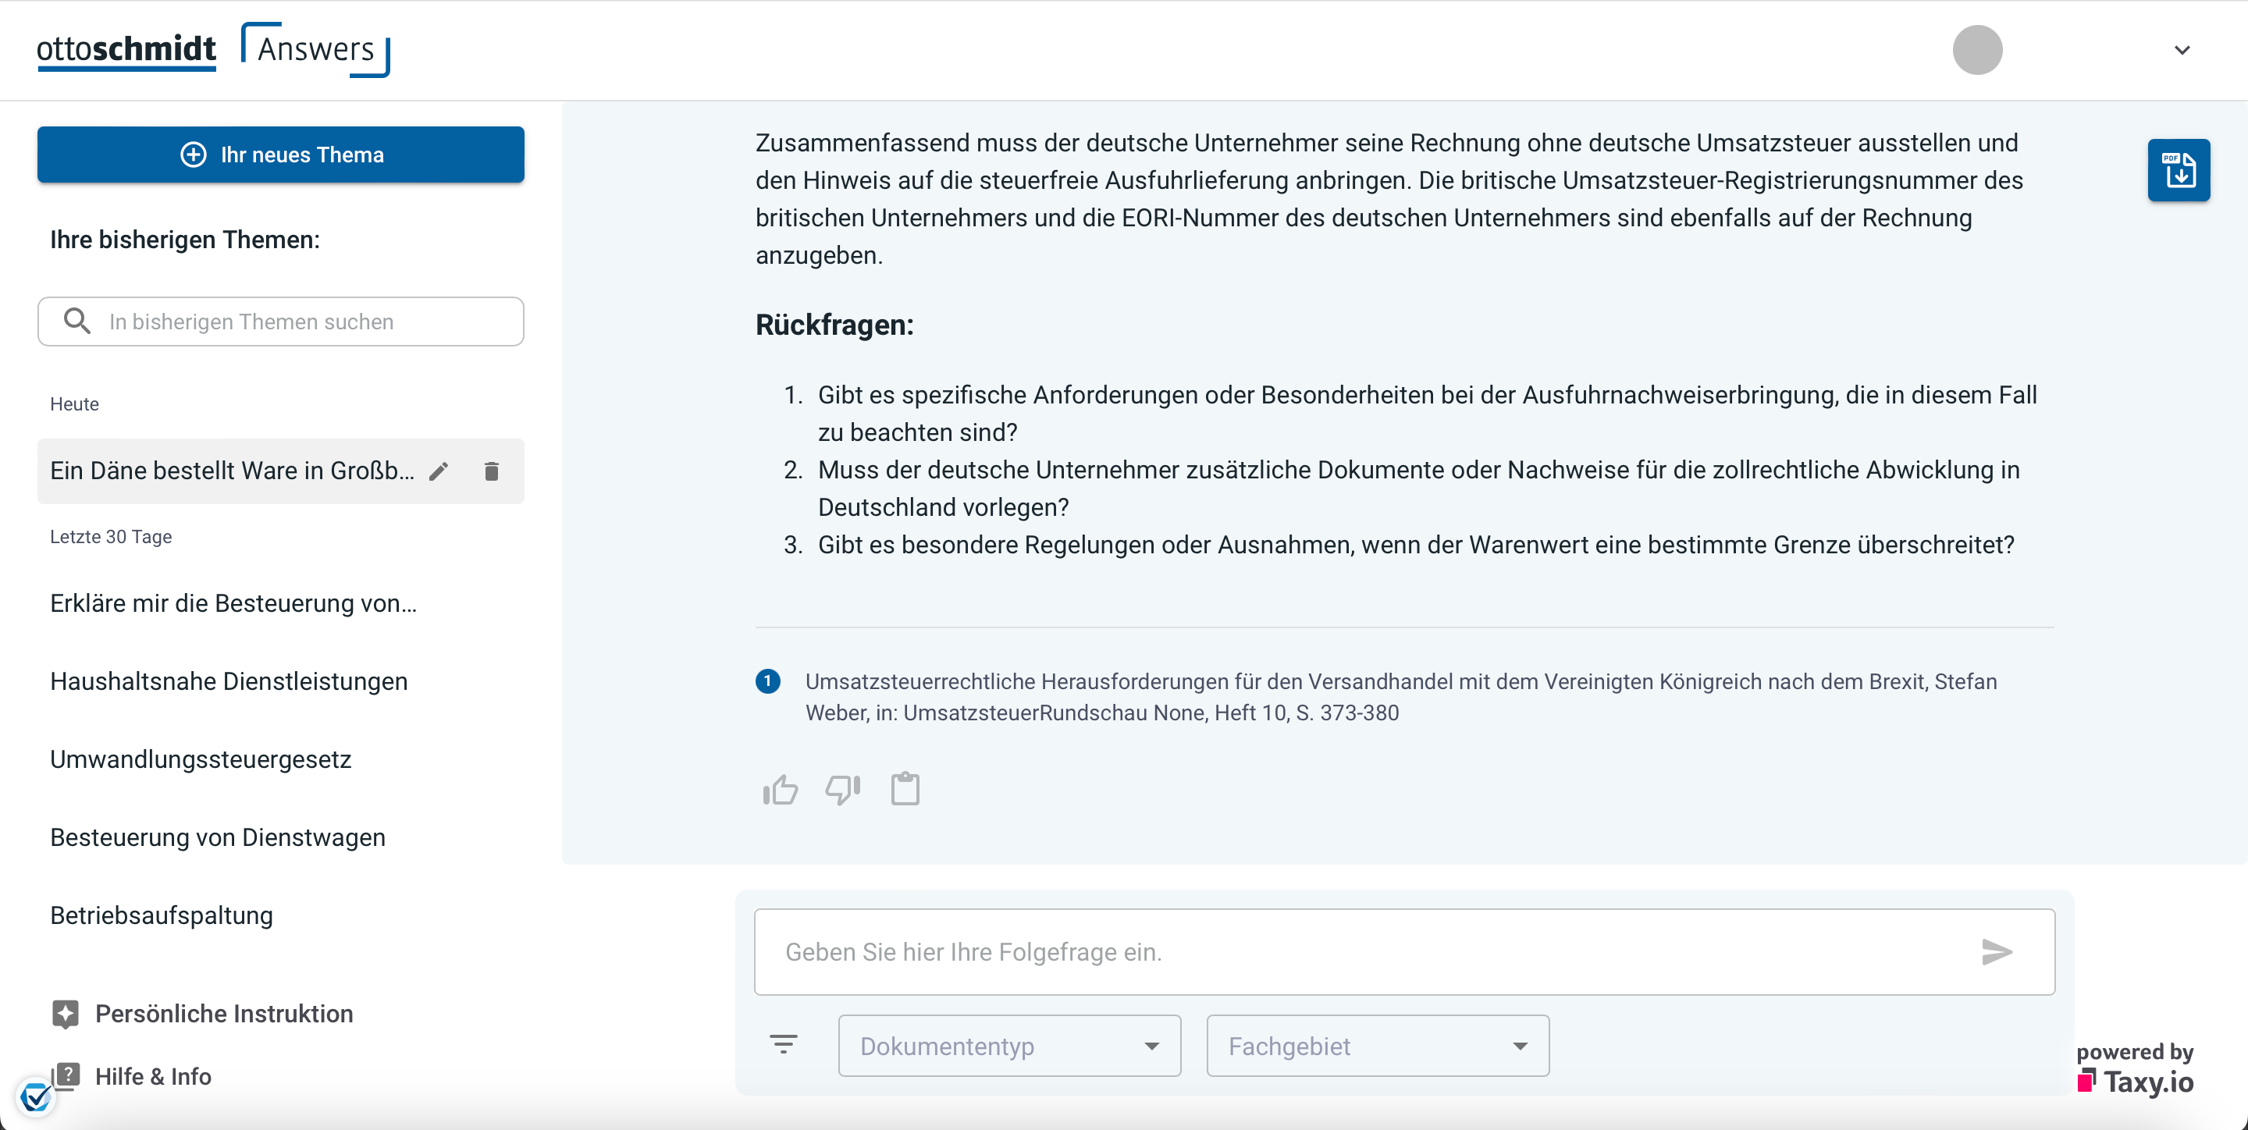Image resolution: width=2248 pixels, height=1130 pixels.
Task: Click source reference number 1 badge
Action: [x=768, y=680]
